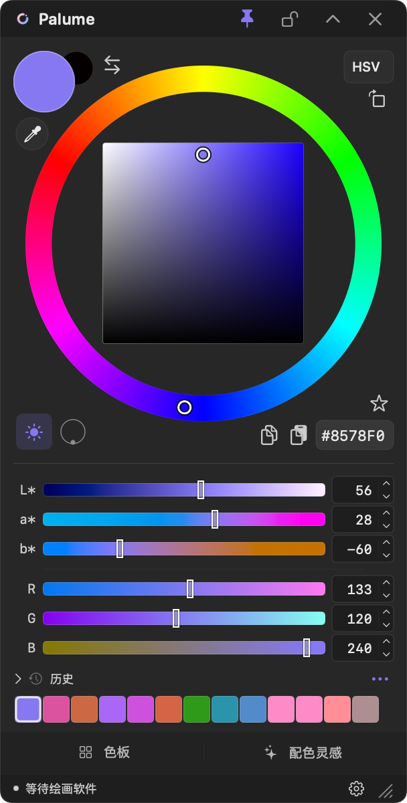Pick the last dusty mauve history swatch
Screen dimensions: 407x803
[x=365, y=709]
